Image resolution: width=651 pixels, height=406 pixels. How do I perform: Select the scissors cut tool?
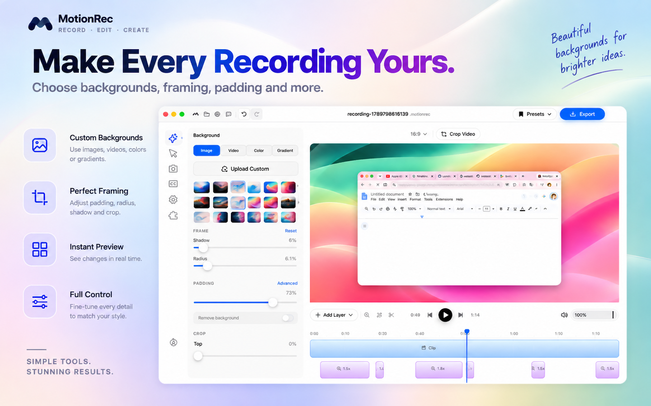(392, 315)
